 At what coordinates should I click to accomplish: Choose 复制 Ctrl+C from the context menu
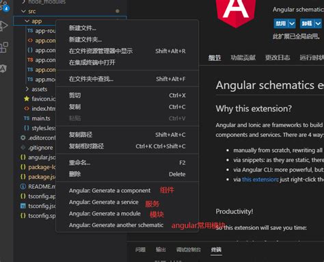coord(127,107)
